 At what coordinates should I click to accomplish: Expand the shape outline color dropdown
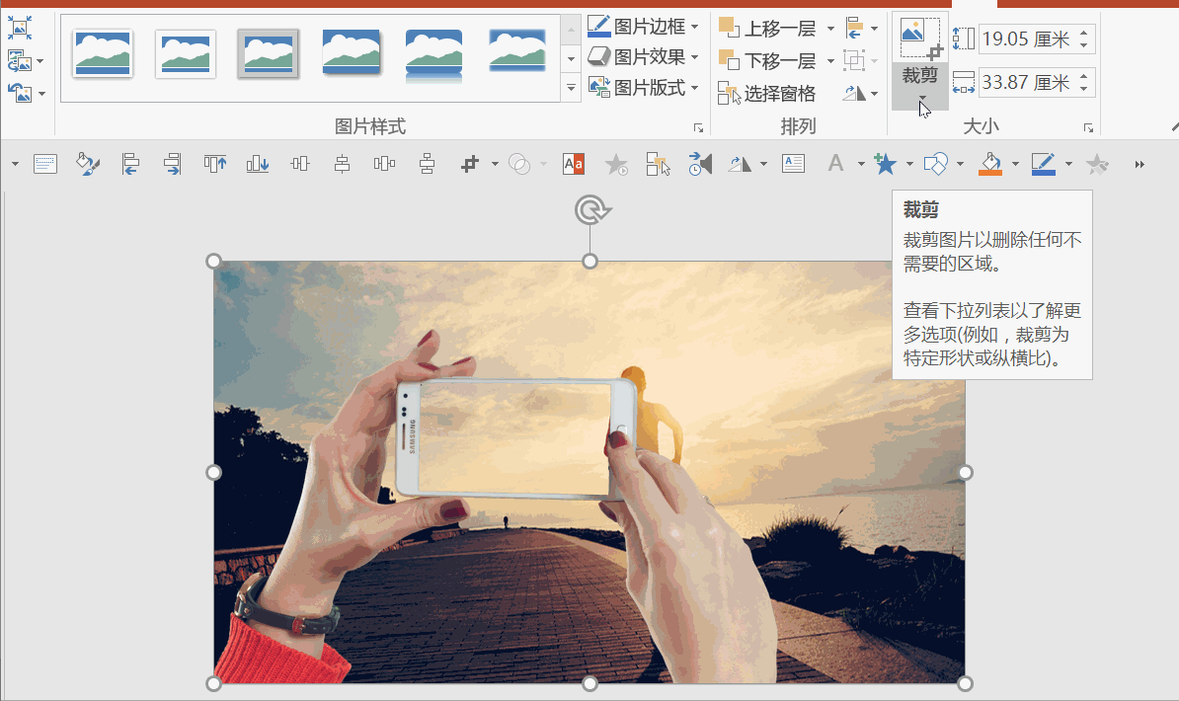point(1067,164)
